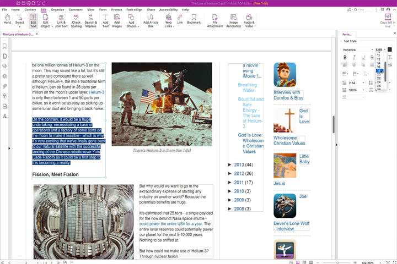Click the Print icon in title bar
The width and height of the screenshot is (397, 264).
click(x=28, y=3)
